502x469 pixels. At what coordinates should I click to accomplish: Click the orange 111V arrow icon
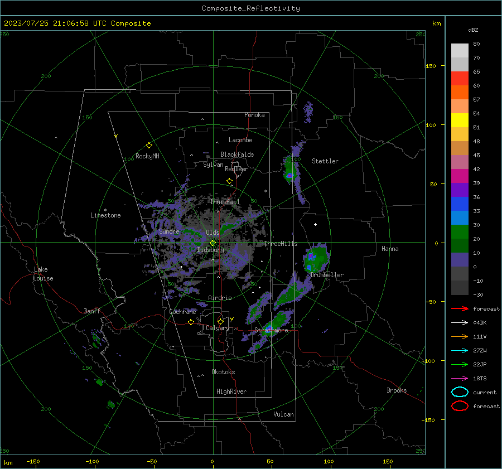pyautogui.click(x=460, y=336)
